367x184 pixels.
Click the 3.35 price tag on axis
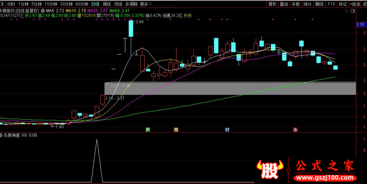360,25
